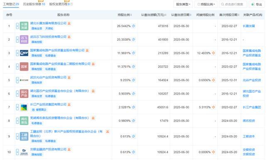Expand row 5 武汉光谷产业投资 details
The height and width of the screenshot is (160, 266).
[x=17, y=80]
